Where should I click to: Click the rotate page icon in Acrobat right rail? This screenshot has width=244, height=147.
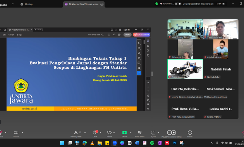point(148,96)
